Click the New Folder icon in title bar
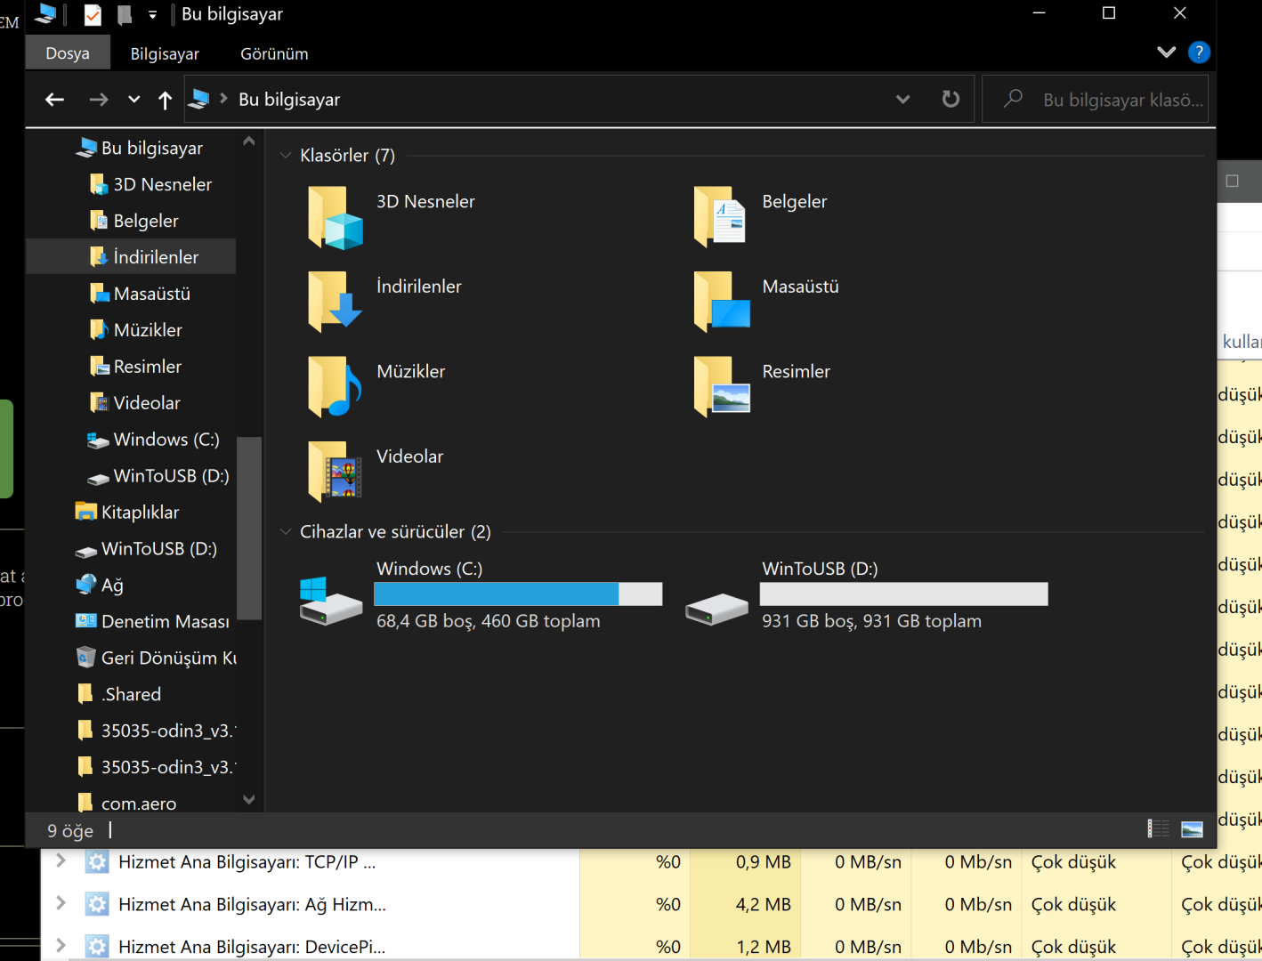Screen dimensions: 1262x961 [x=125, y=14]
